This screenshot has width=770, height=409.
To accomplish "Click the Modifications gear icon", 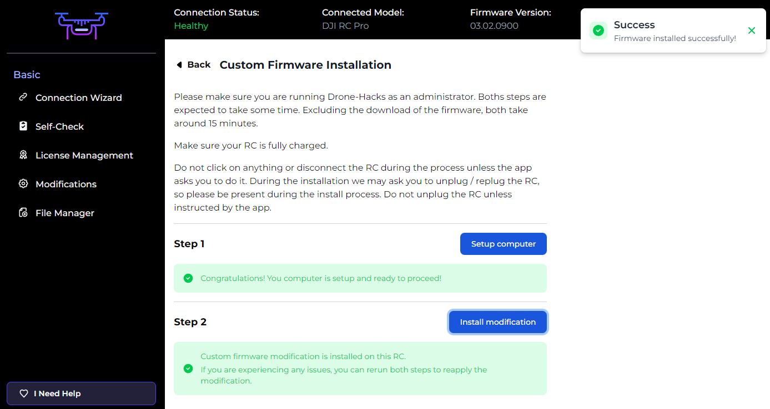I will coord(23,184).
